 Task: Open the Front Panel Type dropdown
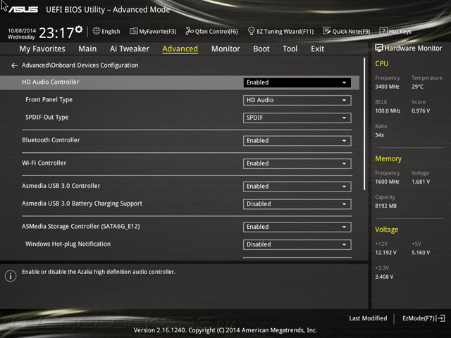click(x=297, y=100)
